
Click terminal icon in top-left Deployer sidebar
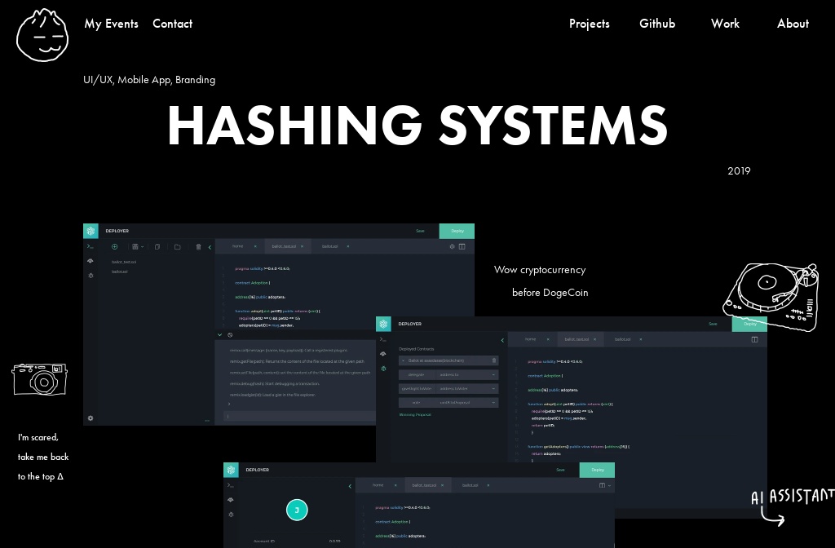(91, 246)
